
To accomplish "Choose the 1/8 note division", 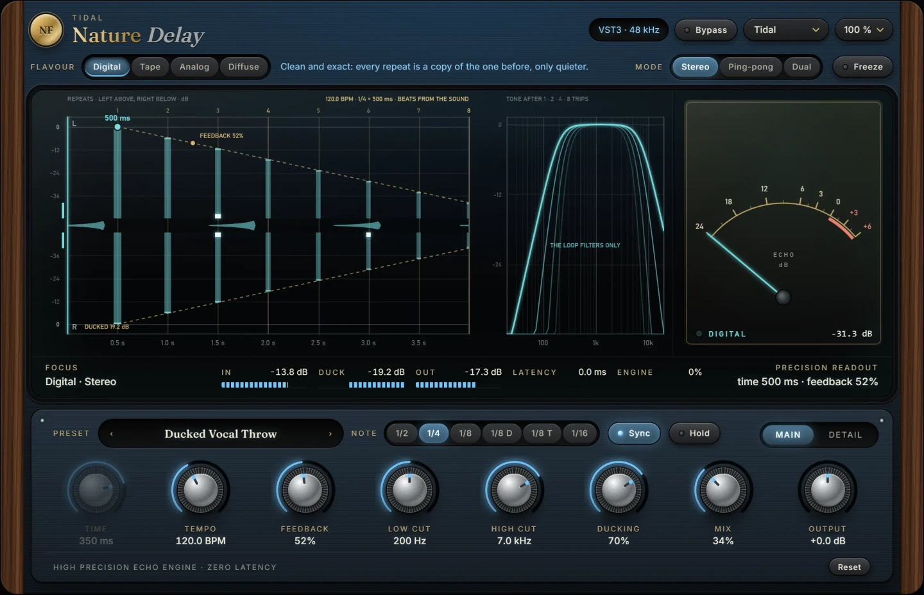I will coord(465,433).
